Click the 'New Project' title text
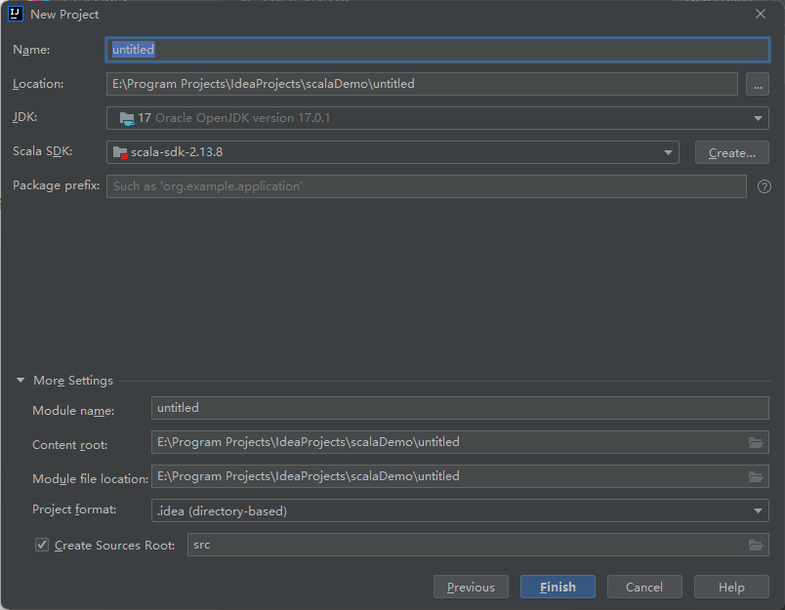The width and height of the screenshot is (785, 610). click(64, 15)
